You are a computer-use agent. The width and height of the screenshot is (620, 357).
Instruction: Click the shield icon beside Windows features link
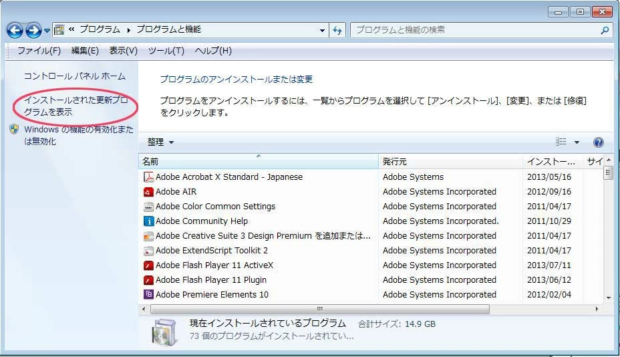point(14,130)
